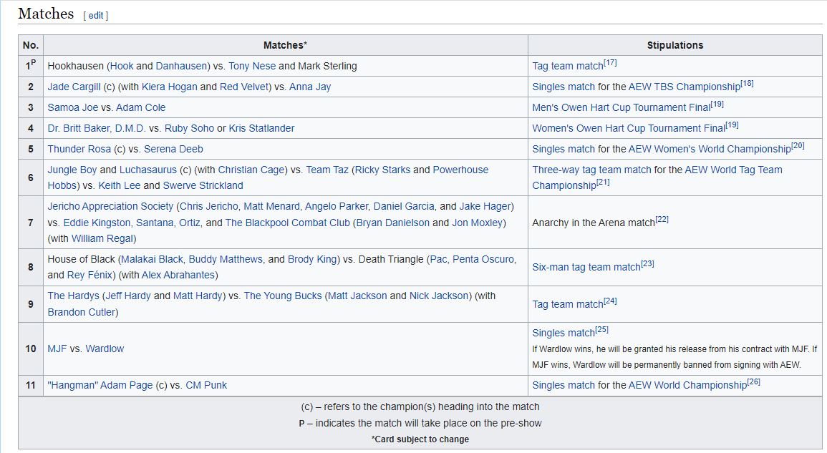This screenshot has width=827, height=453.
Task: Open the Swerve Strickland link
Action: (203, 185)
